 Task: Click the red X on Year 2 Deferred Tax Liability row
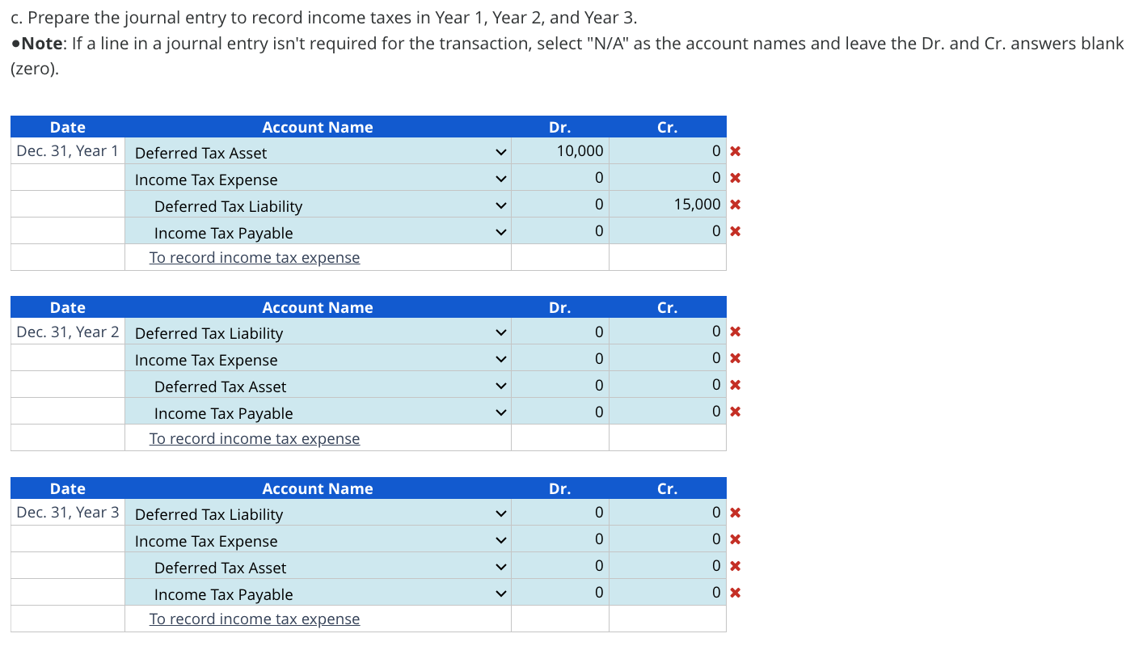point(735,331)
